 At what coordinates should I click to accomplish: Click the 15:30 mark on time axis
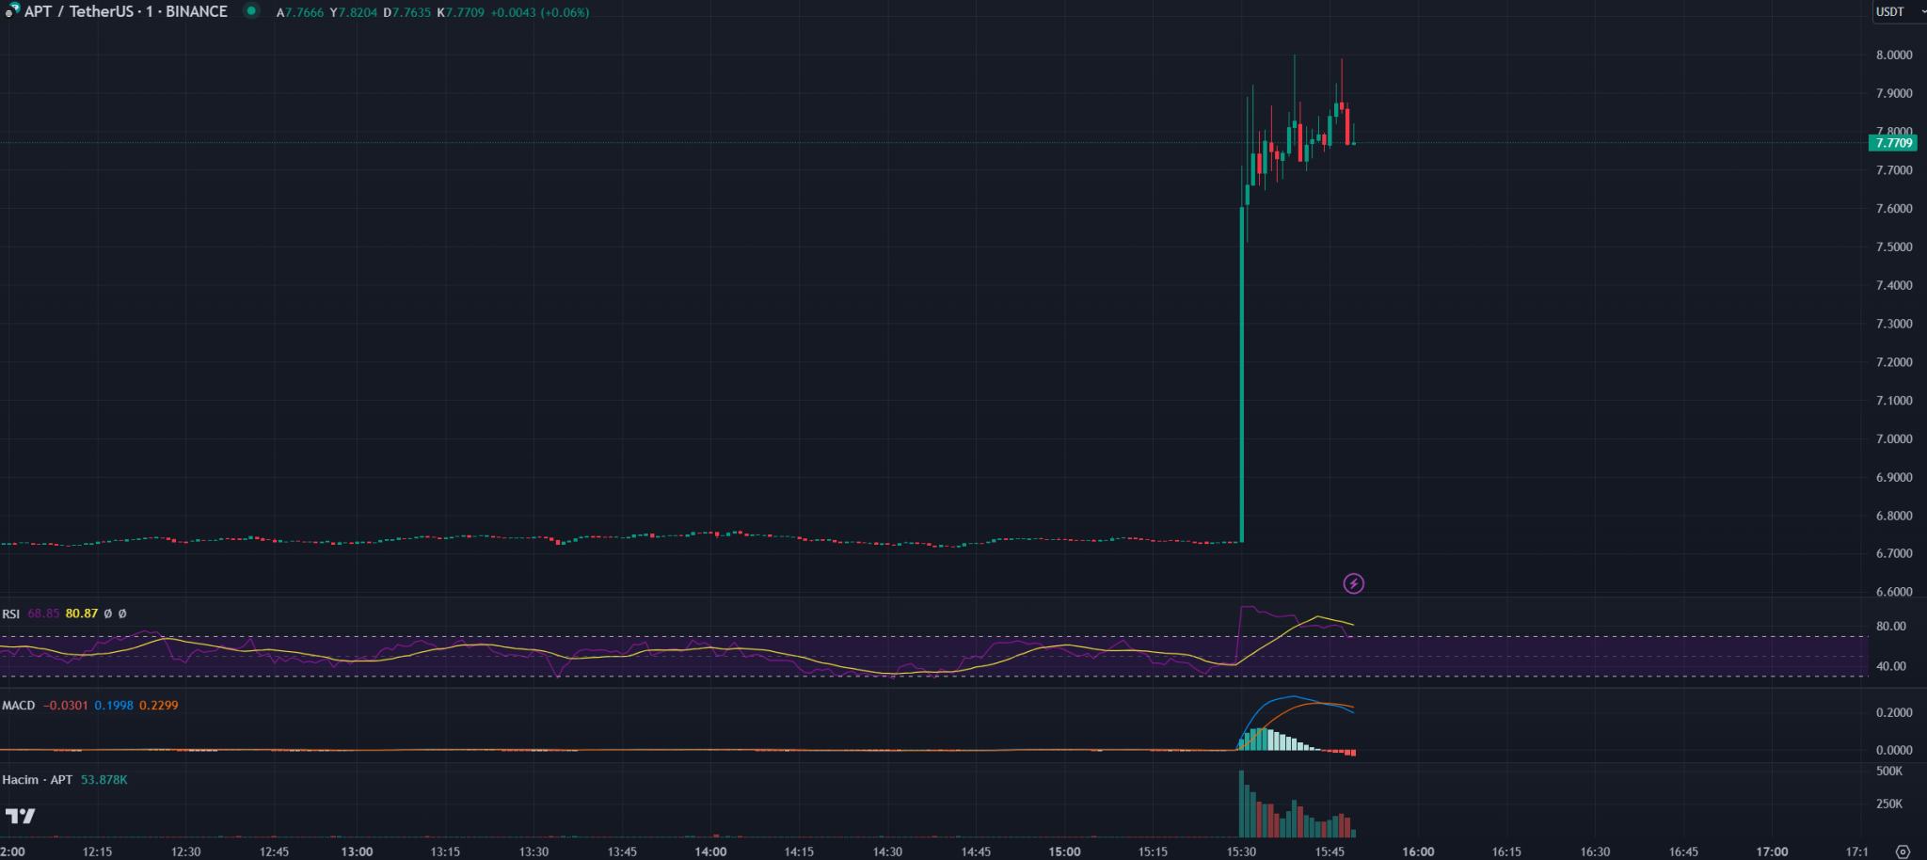click(1241, 852)
